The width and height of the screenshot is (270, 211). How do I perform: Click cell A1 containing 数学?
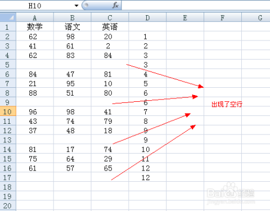[x=35, y=27]
